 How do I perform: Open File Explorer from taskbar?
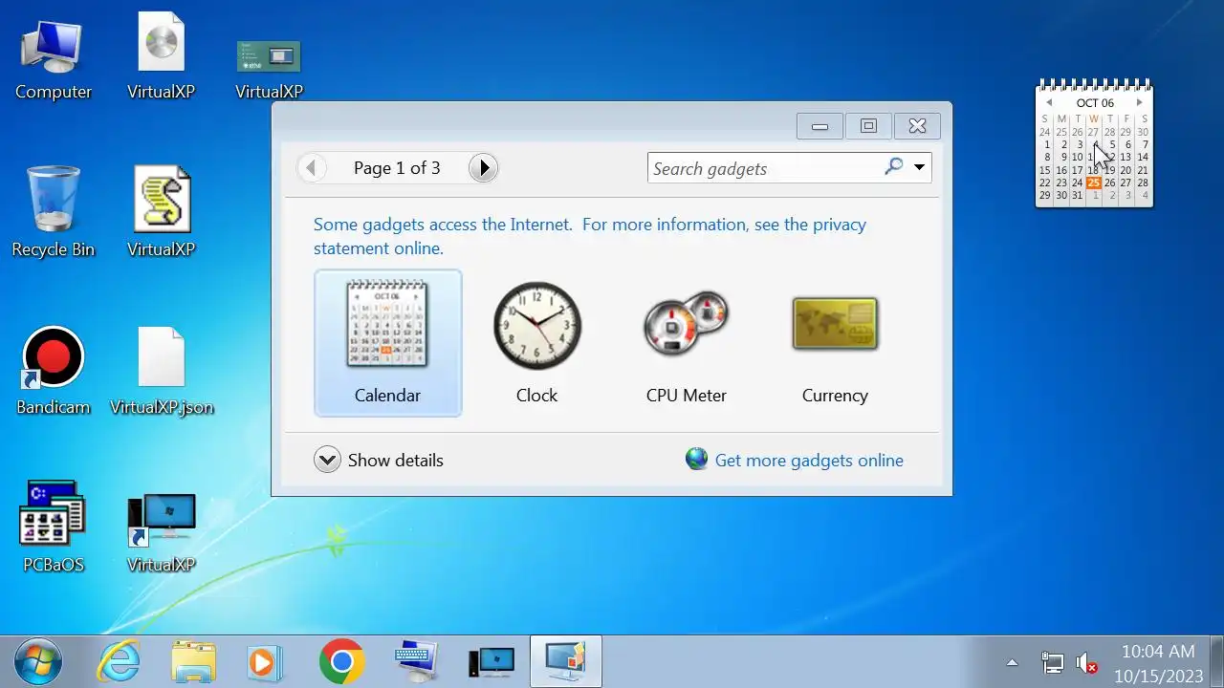tap(194, 662)
